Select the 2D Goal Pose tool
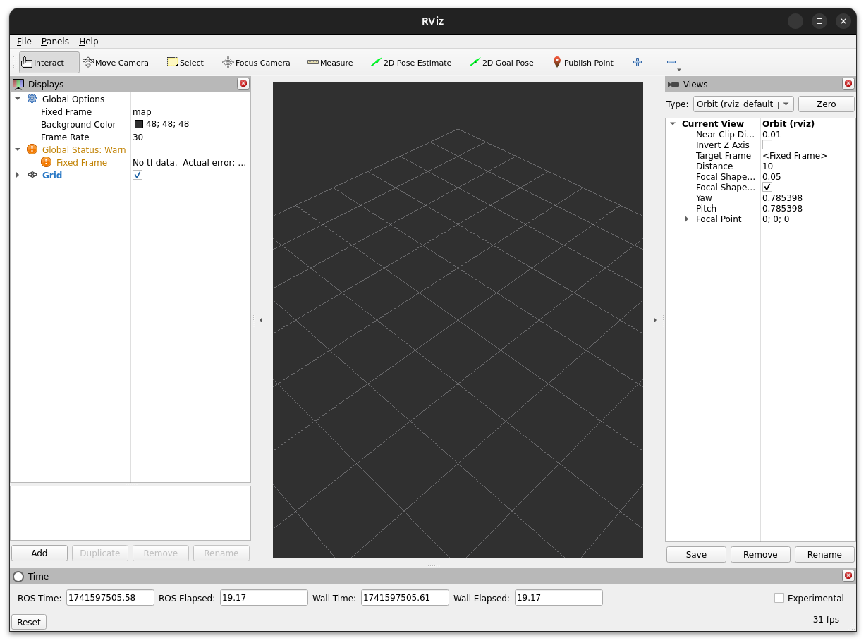866x643 pixels. [501, 62]
